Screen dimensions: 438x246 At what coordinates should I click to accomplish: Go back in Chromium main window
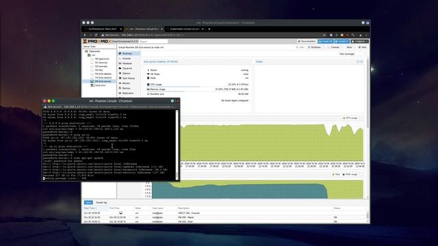click(85, 35)
